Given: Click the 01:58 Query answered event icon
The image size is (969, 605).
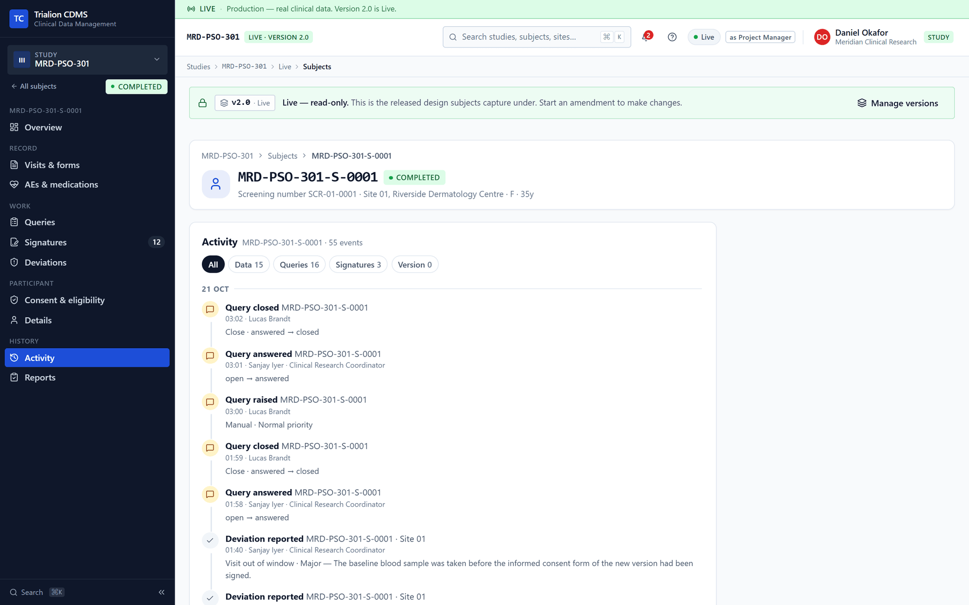Looking at the screenshot, I should click(x=210, y=494).
